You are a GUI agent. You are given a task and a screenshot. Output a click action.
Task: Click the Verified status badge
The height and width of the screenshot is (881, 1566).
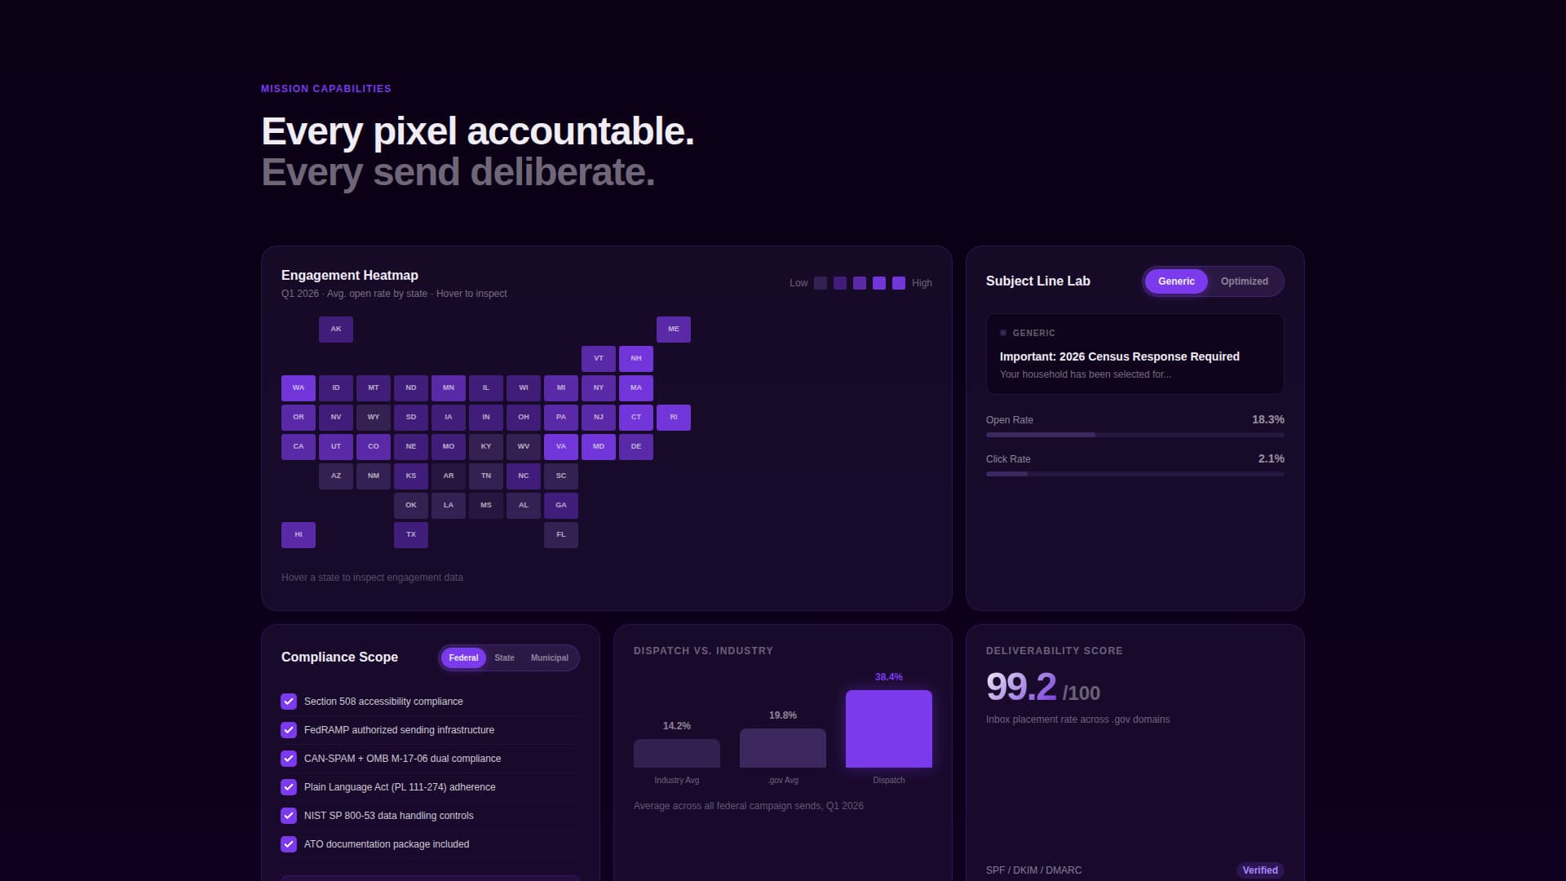1260,870
